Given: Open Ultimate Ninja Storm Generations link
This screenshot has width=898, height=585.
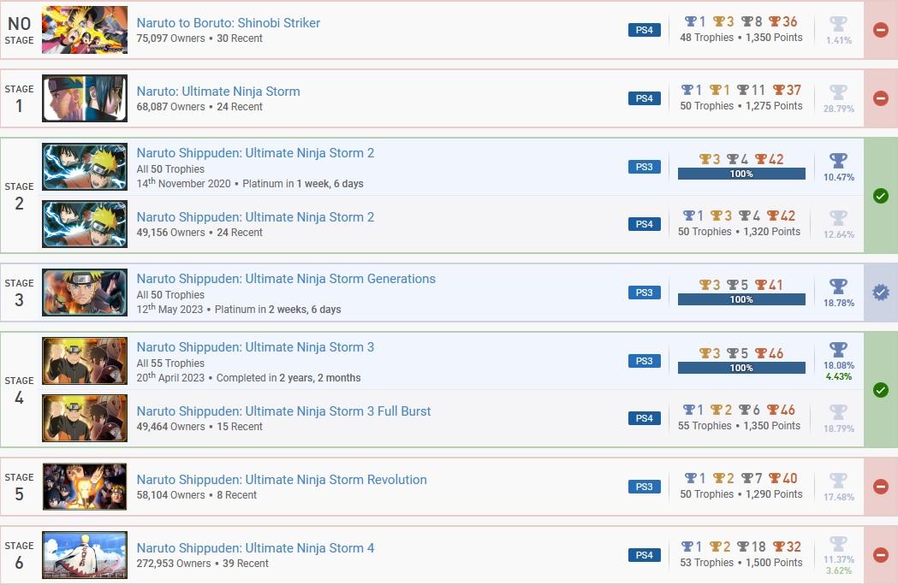Looking at the screenshot, I should click(286, 279).
